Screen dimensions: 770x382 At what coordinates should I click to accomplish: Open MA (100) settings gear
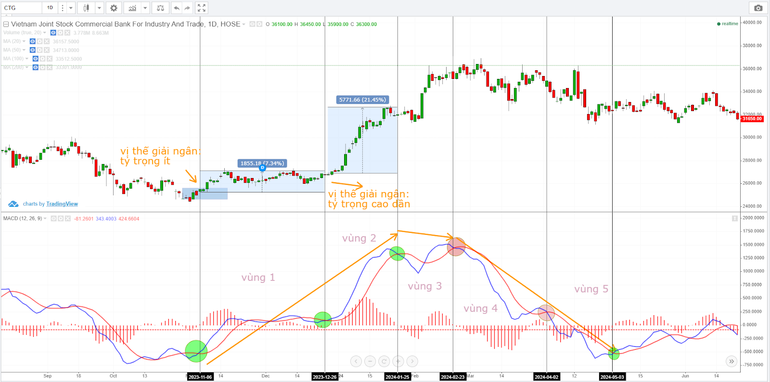pyautogui.click(x=42, y=59)
